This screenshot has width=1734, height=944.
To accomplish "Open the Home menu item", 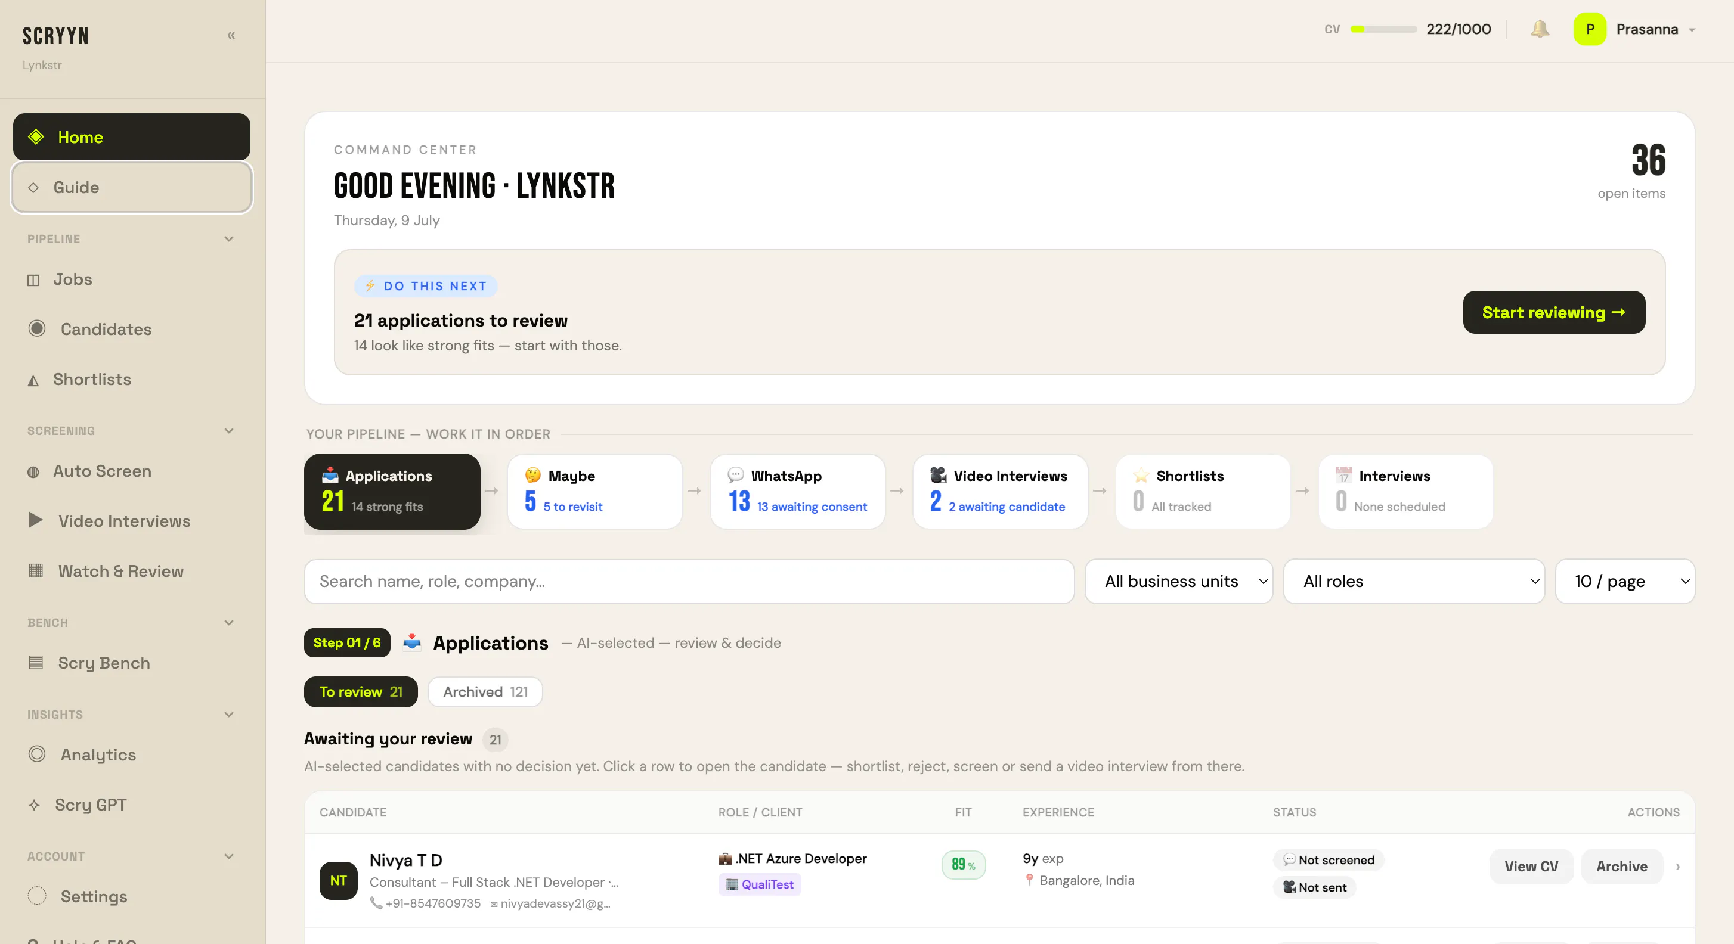I will pyautogui.click(x=131, y=136).
